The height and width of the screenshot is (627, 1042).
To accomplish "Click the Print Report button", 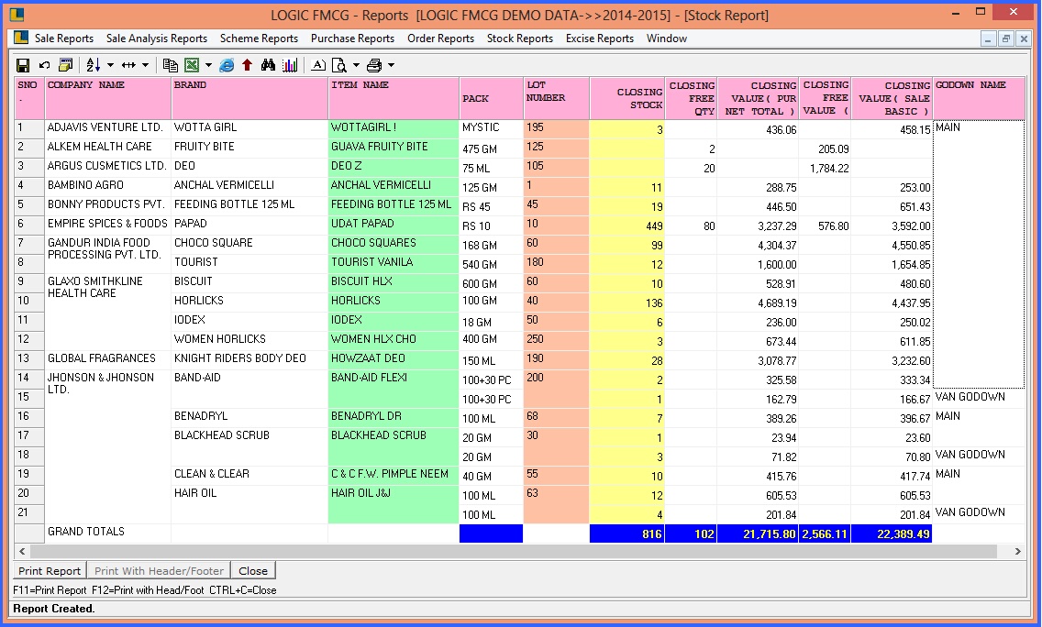I will [x=49, y=570].
